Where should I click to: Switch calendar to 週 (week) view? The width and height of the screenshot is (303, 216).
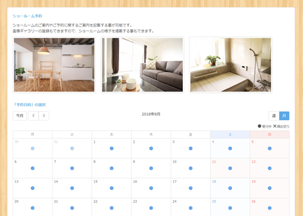274,116
